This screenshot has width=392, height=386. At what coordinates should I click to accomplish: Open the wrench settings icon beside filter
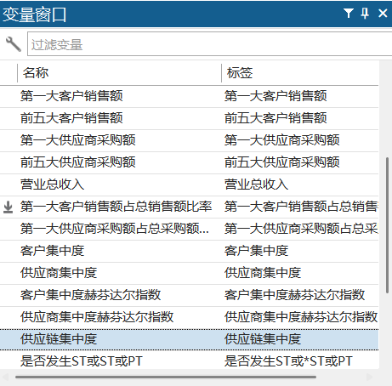tap(13, 44)
